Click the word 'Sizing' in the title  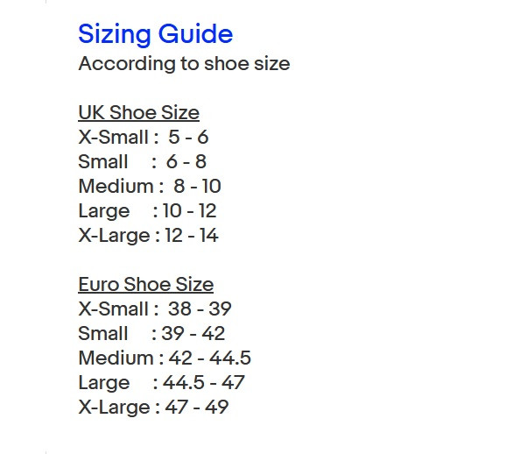coord(115,34)
